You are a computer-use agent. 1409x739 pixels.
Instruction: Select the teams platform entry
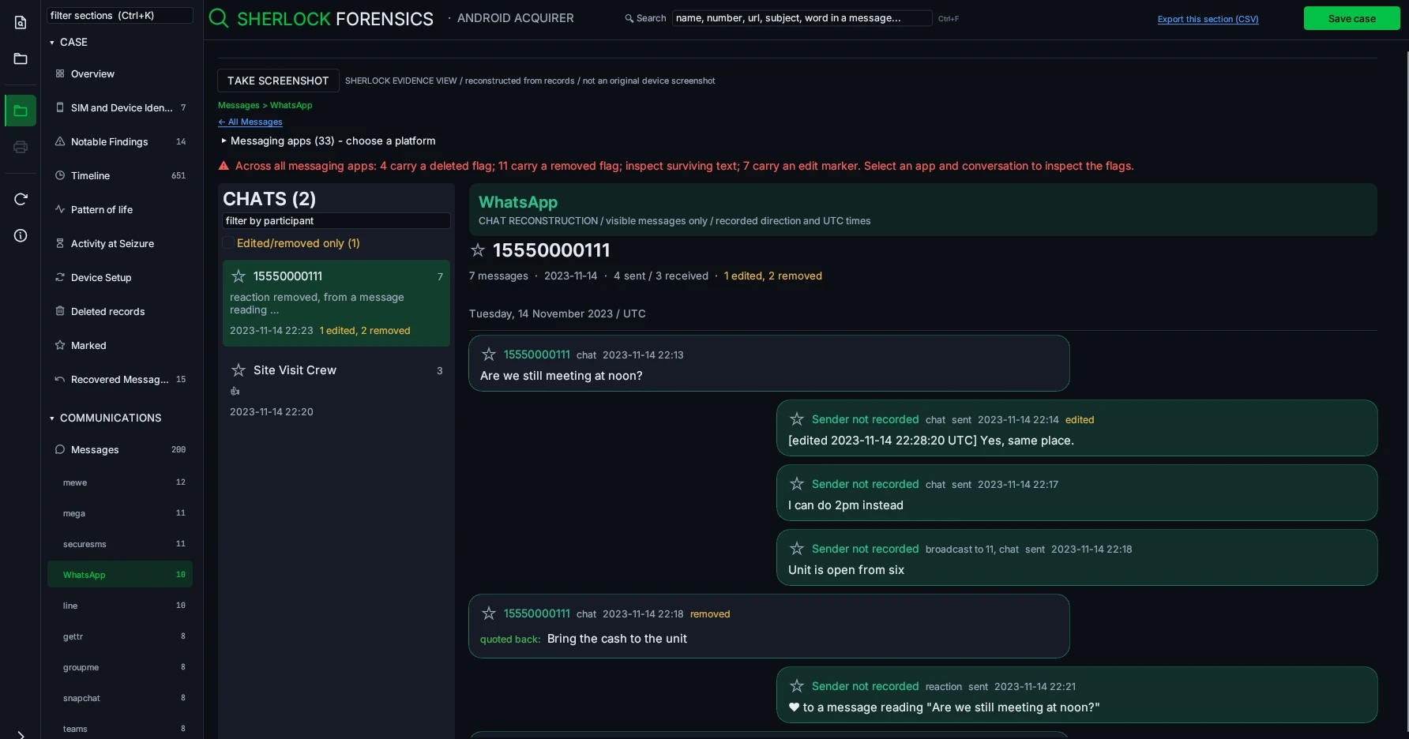[120, 729]
